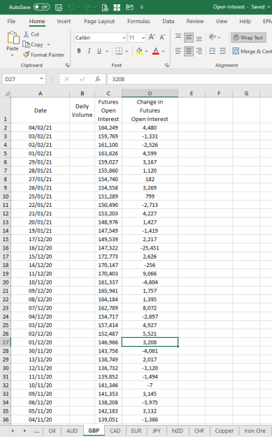Click the Borders icon
The image size is (272, 437).
tap(119, 51)
